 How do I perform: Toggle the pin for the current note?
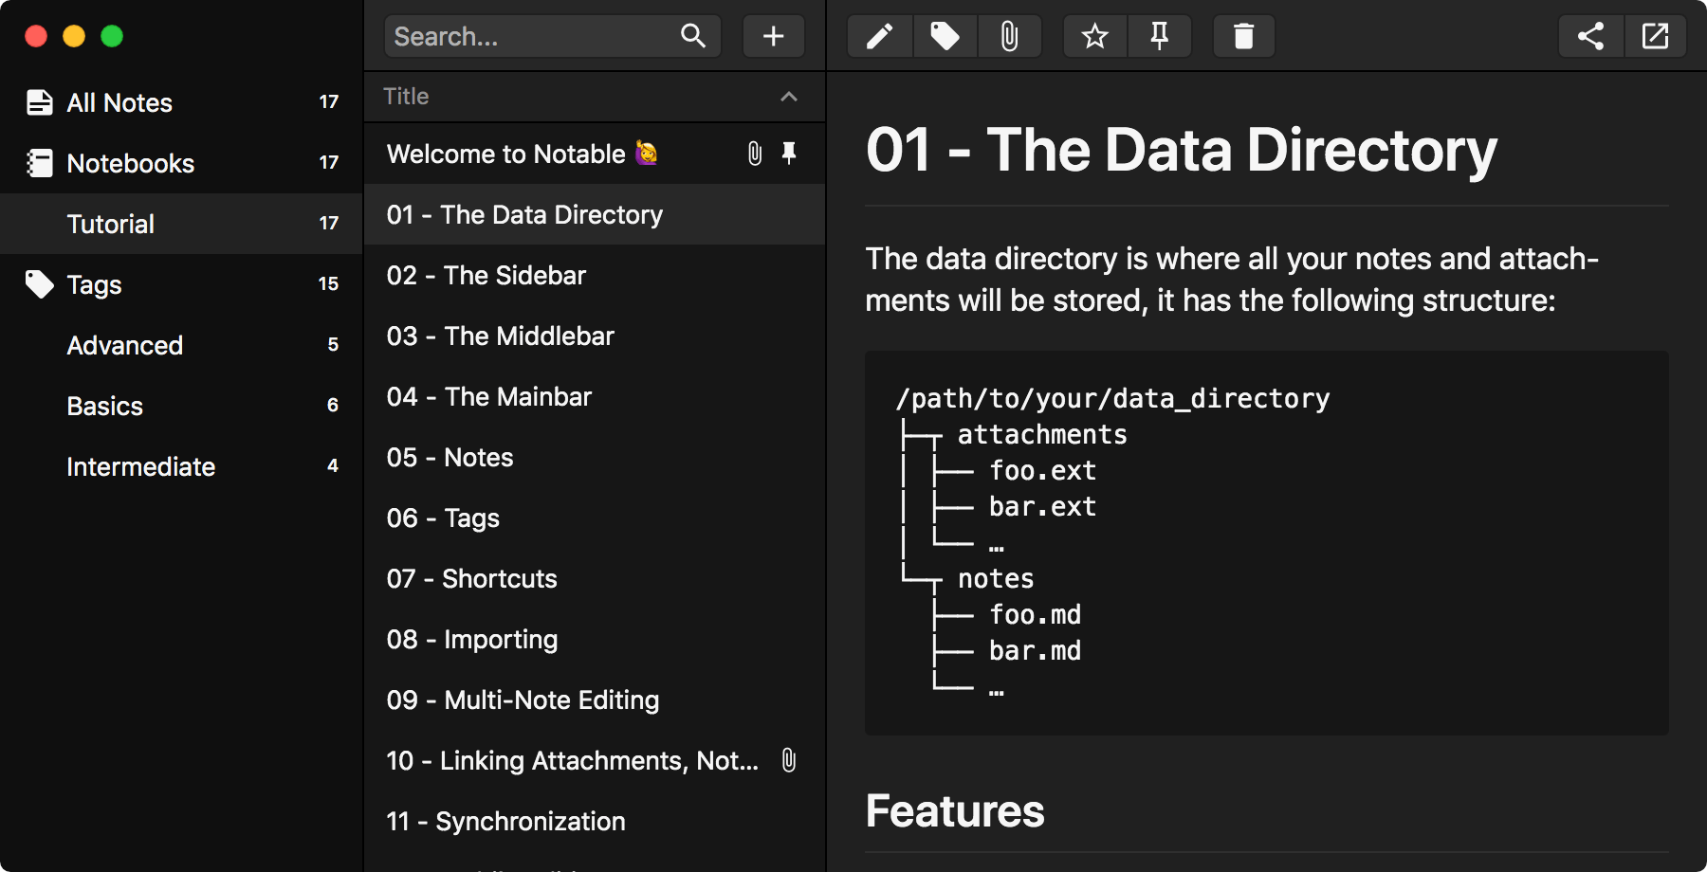(x=1160, y=36)
